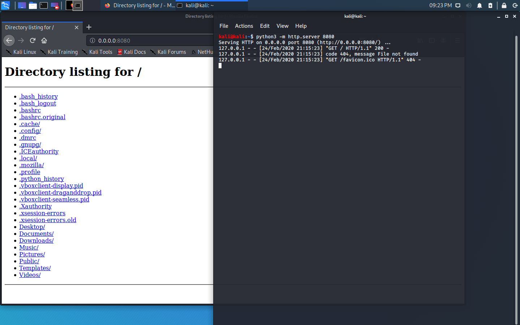This screenshot has width=520, height=325.
Task: Click the Home icon in Firefox
Action: (x=44, y=40)
